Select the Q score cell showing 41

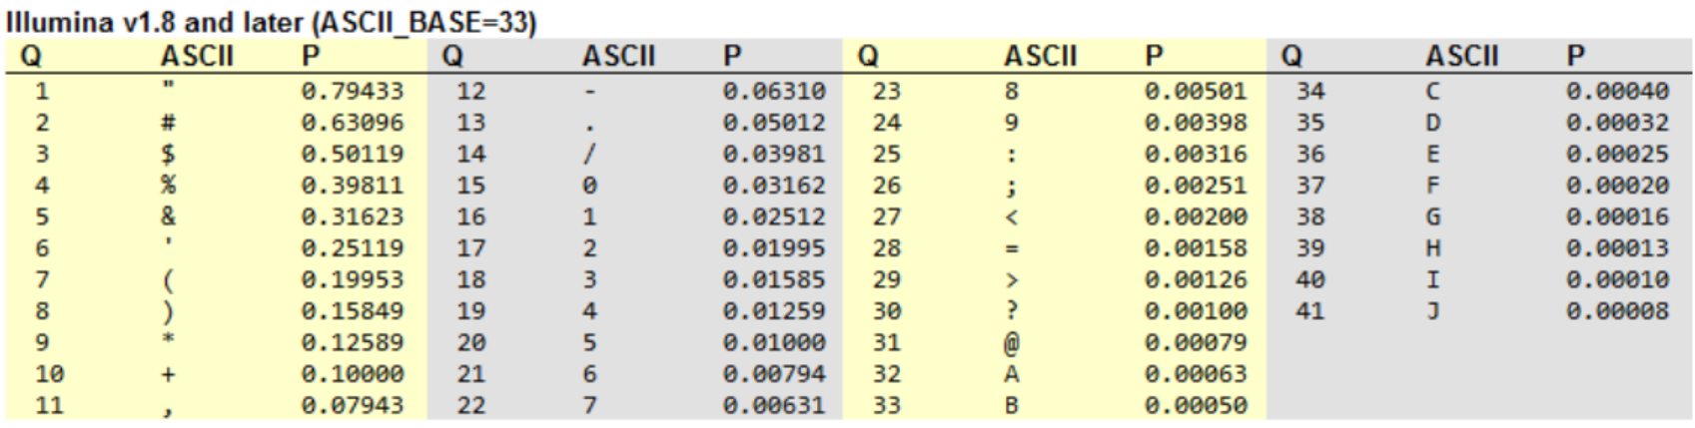(1309, 311)
